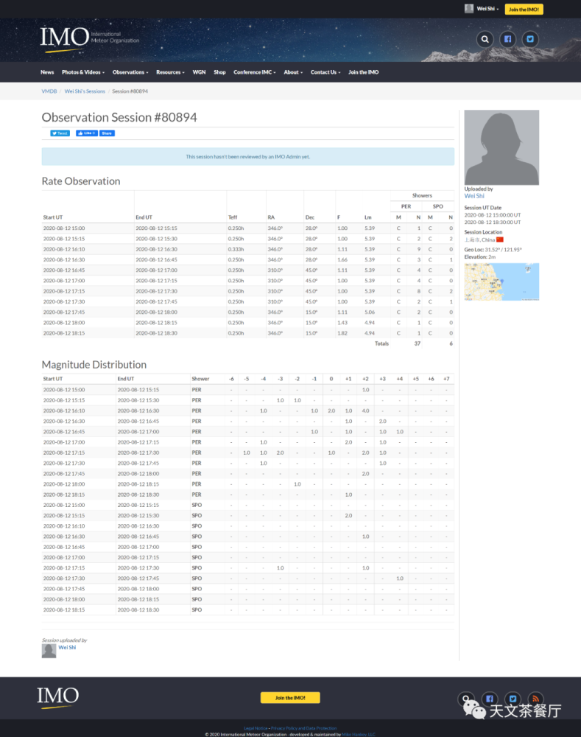Click the location map thumbnail

tap(501, 282)
